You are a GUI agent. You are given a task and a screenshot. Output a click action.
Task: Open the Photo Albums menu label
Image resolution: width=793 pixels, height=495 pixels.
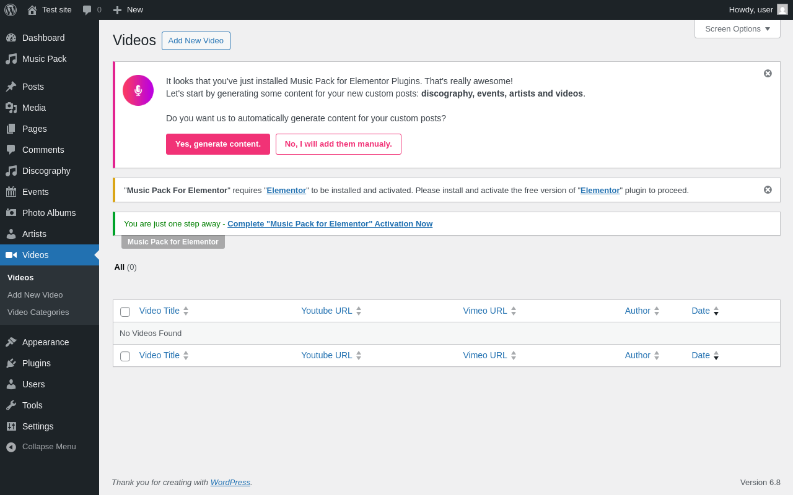click(x=49, y=213)
